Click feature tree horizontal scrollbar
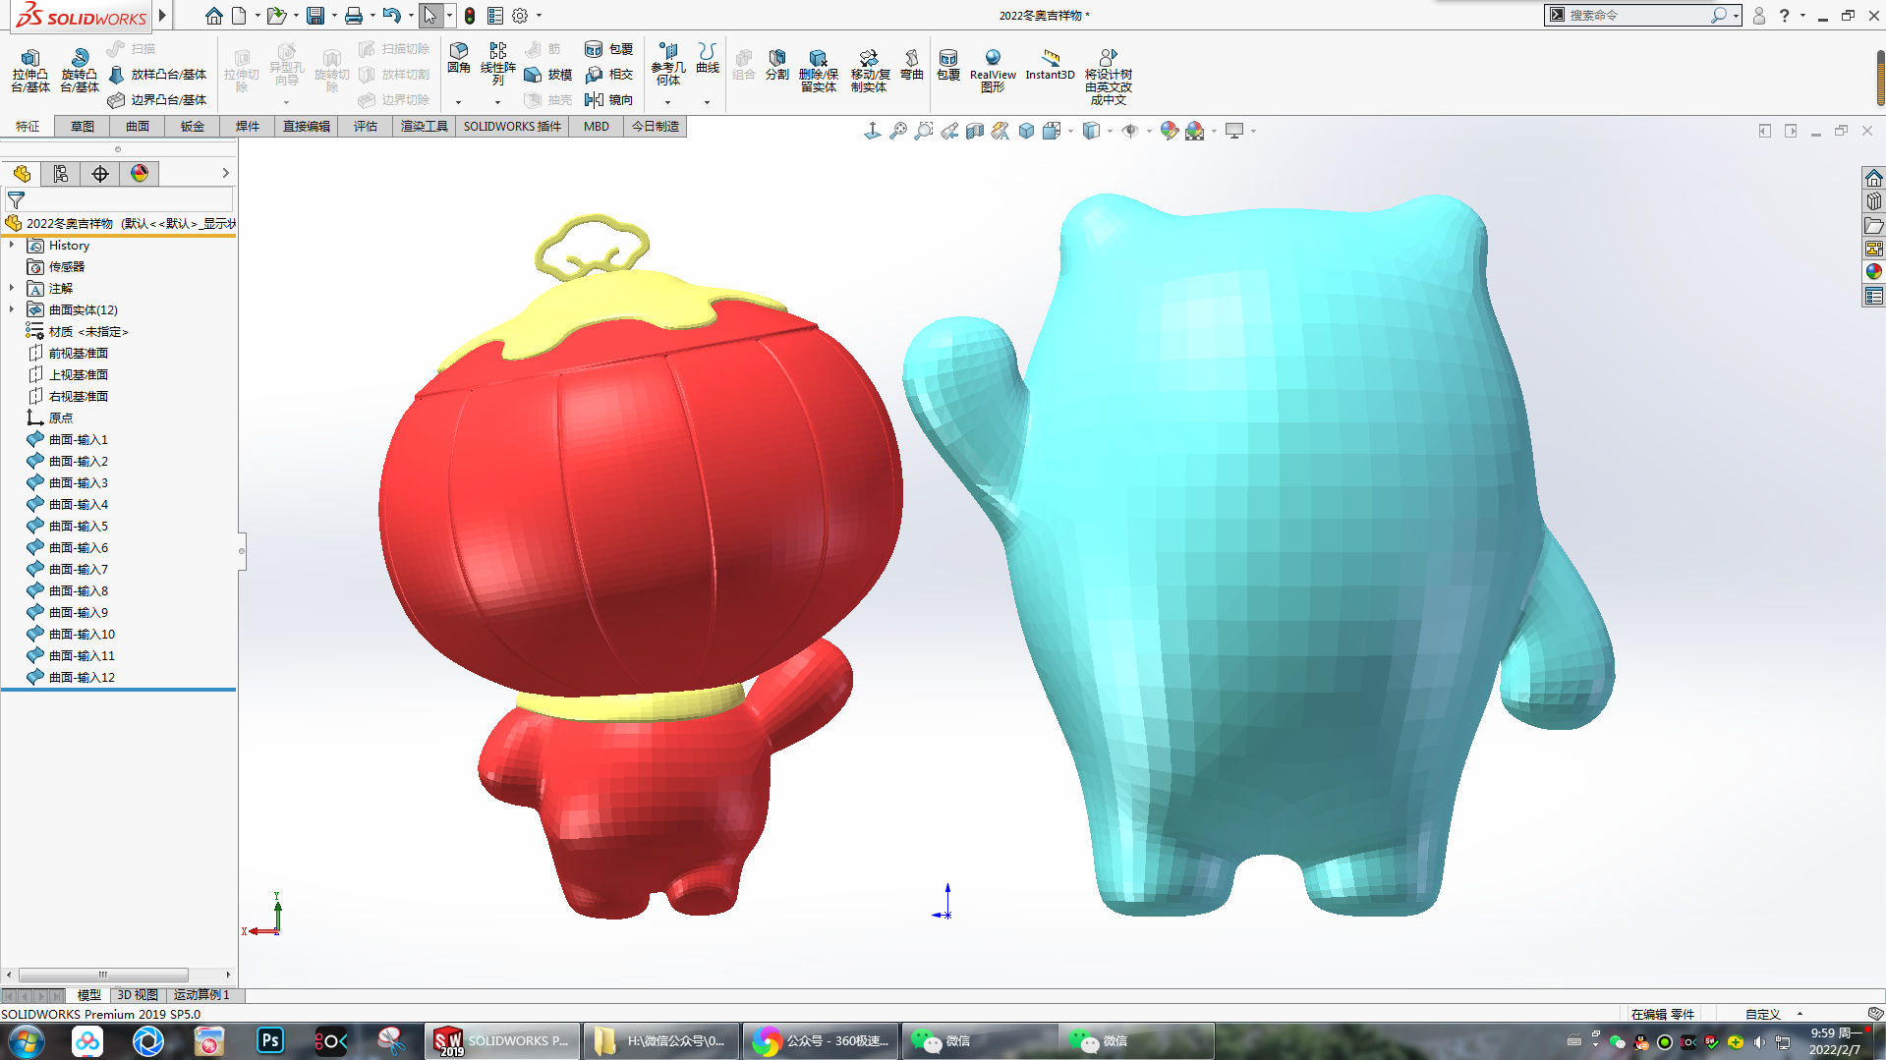The height and width of the screenshot is (1060, 1886). 102,975
